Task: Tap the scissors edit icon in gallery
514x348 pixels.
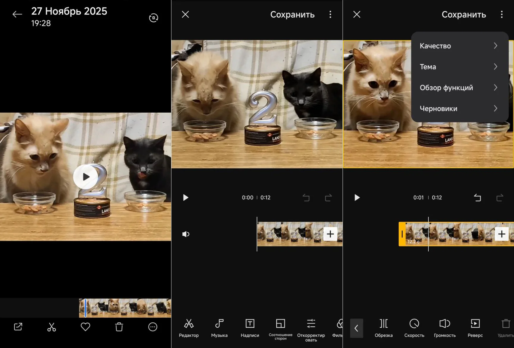Action: tap(51, 327)
